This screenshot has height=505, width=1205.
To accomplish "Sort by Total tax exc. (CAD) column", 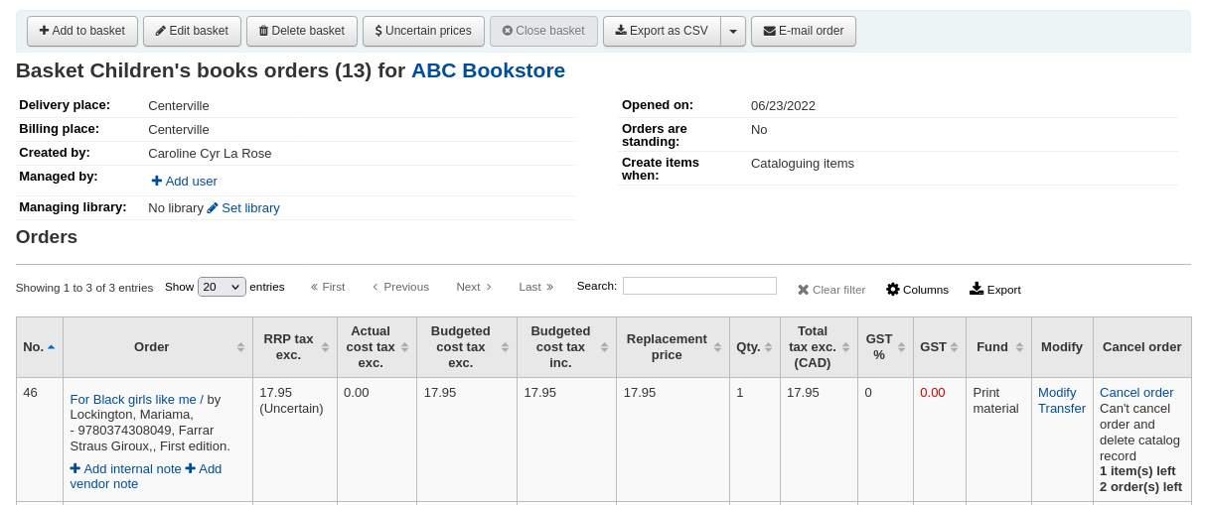I will [x=819, y=347].
